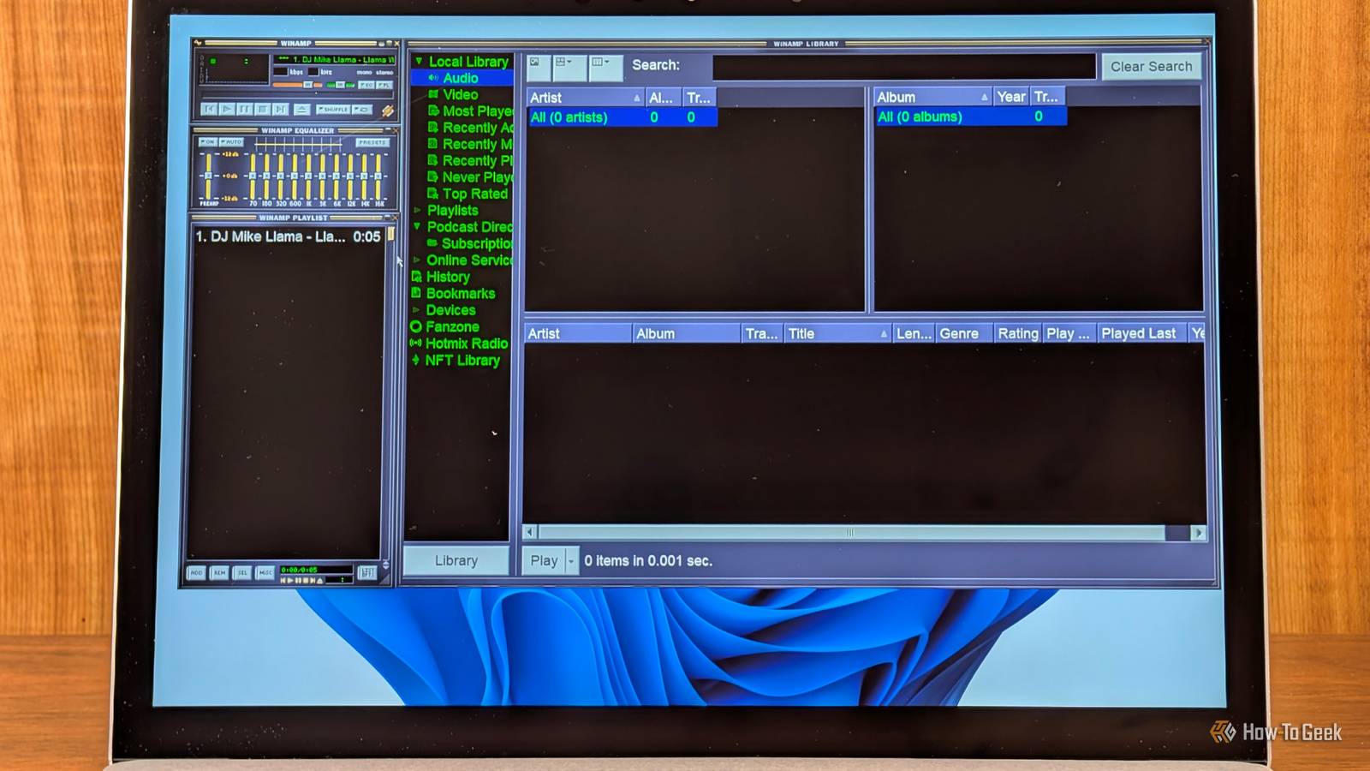Click the Previous track button in Winamp
This screenshot has height=771, width=1370.
[x=209, y=109]
